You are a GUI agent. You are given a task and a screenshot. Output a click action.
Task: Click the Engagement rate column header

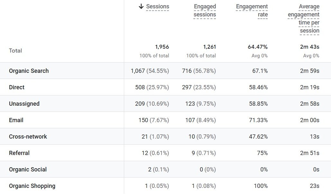click(252, 11)
